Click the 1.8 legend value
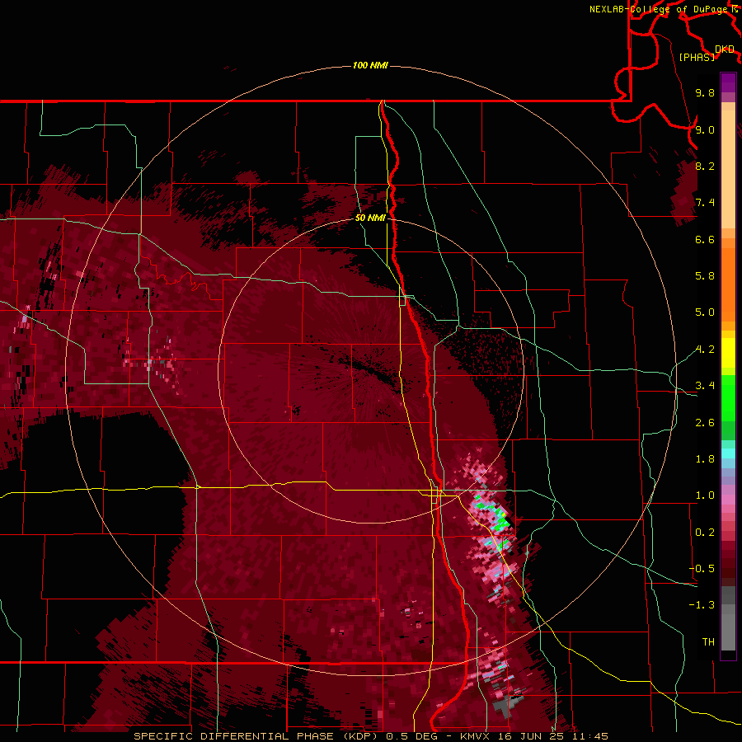Image resolution: width=742 pixels, height=742 pixels. tap(705, 459)
